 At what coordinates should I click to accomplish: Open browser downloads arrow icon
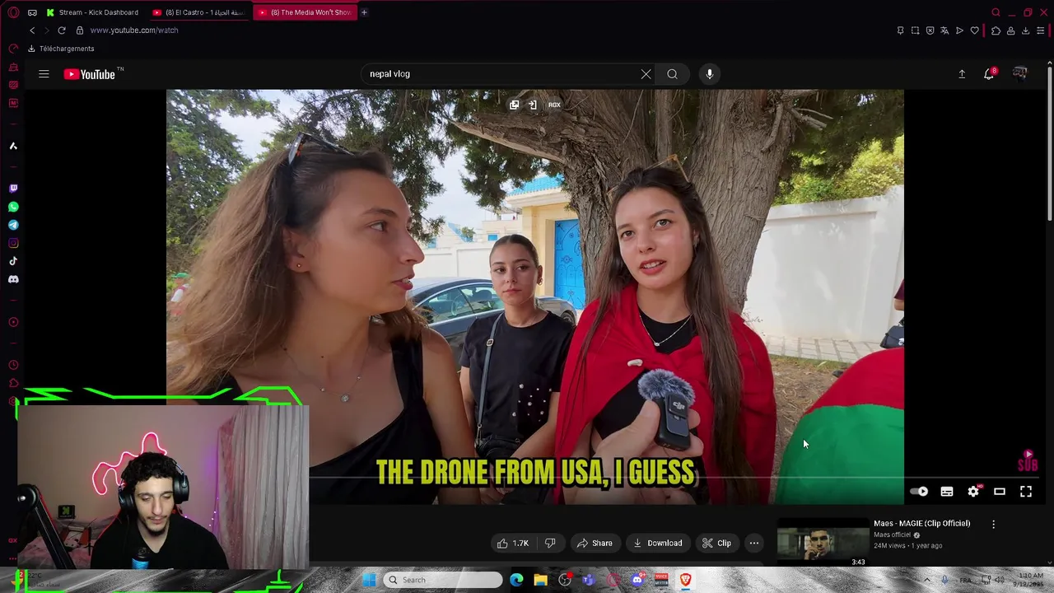coord(1025,30)
